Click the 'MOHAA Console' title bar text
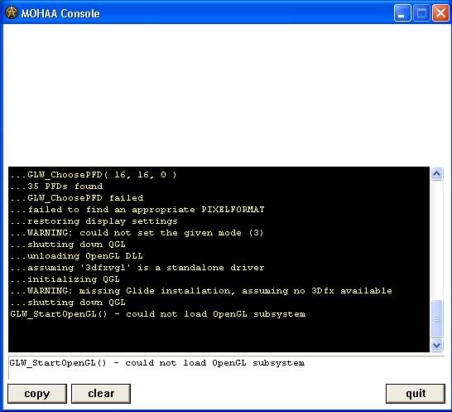The width and height of the screenshot is (452, 412). [x=60, y=13]
